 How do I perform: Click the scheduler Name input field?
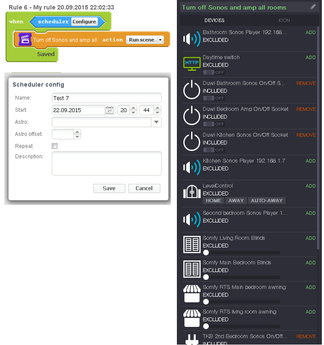click(x=107, y=98)
